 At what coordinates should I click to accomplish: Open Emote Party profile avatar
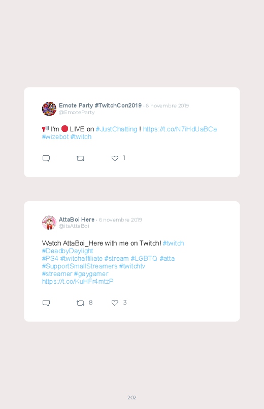tap(49, 109)
